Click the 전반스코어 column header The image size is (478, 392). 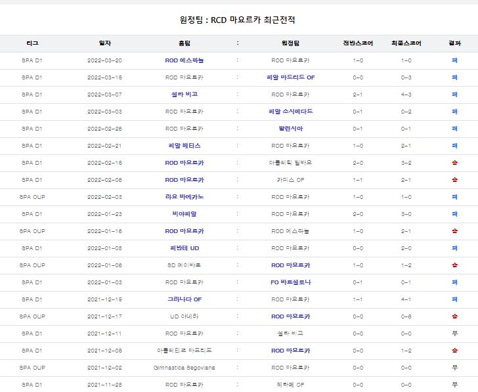[x=358, y=43]
